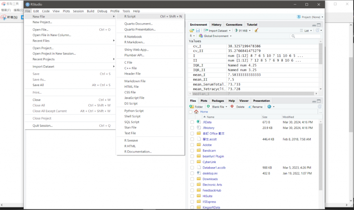This screenshot has width=354, height=210.
Task: Maximize the Environment pane
Action: tap(319, 25)
